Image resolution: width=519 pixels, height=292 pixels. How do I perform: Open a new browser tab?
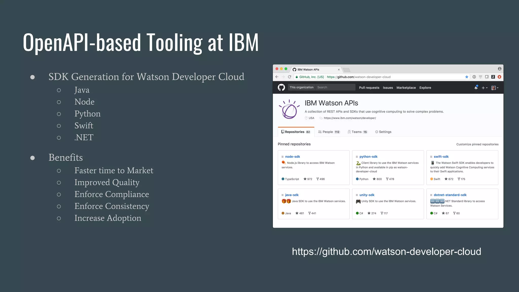pyautogui.click(x=346, y=70)
